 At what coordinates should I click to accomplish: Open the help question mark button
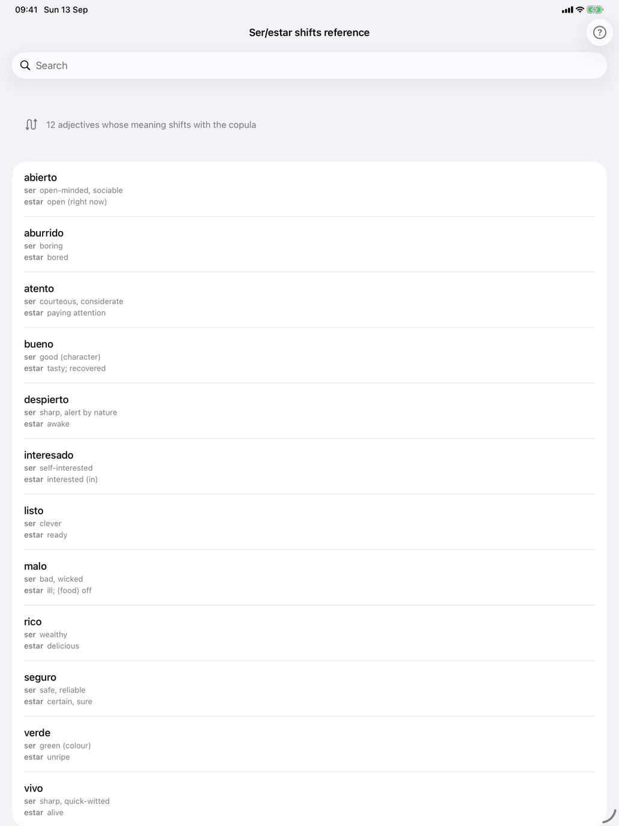pyautogui.click(x=599, y=32)
